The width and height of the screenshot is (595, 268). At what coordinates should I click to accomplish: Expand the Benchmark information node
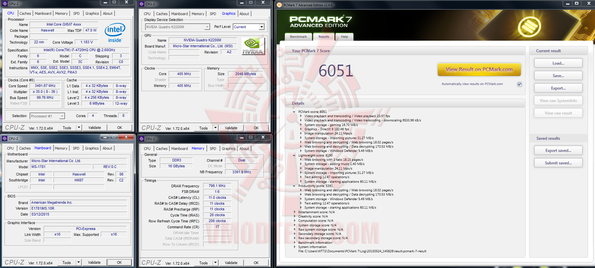[294, 243]
